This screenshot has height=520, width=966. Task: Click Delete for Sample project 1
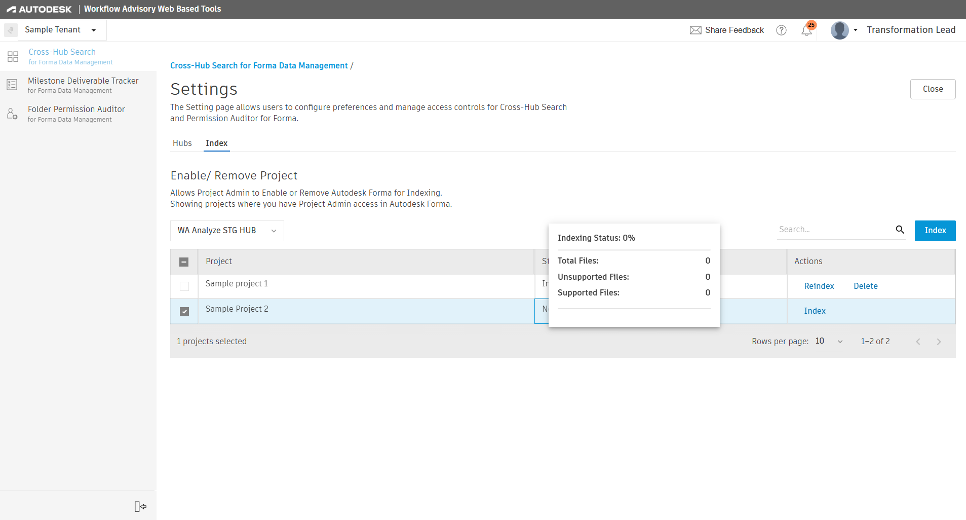click(865, 286)
